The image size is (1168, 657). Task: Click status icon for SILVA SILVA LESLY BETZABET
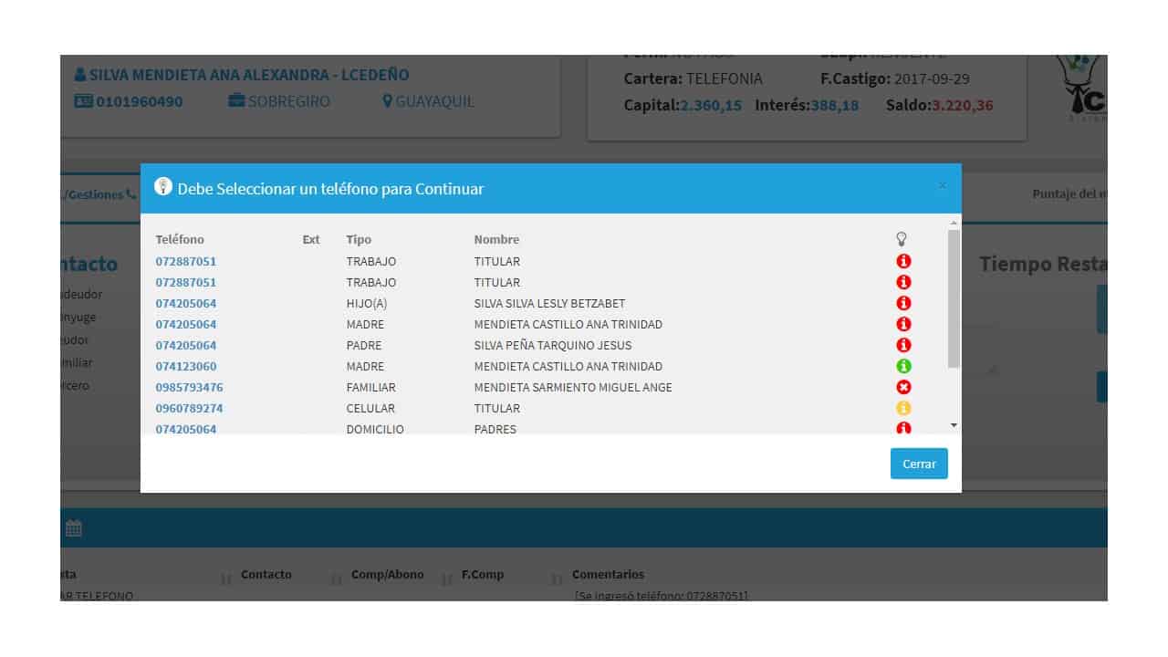903,303
